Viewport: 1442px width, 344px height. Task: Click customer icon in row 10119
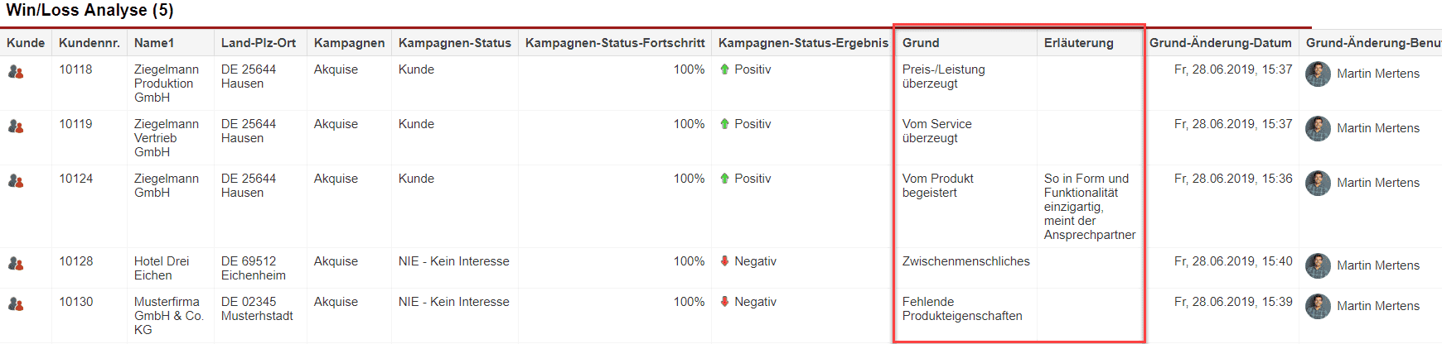[x=16, y=127]
